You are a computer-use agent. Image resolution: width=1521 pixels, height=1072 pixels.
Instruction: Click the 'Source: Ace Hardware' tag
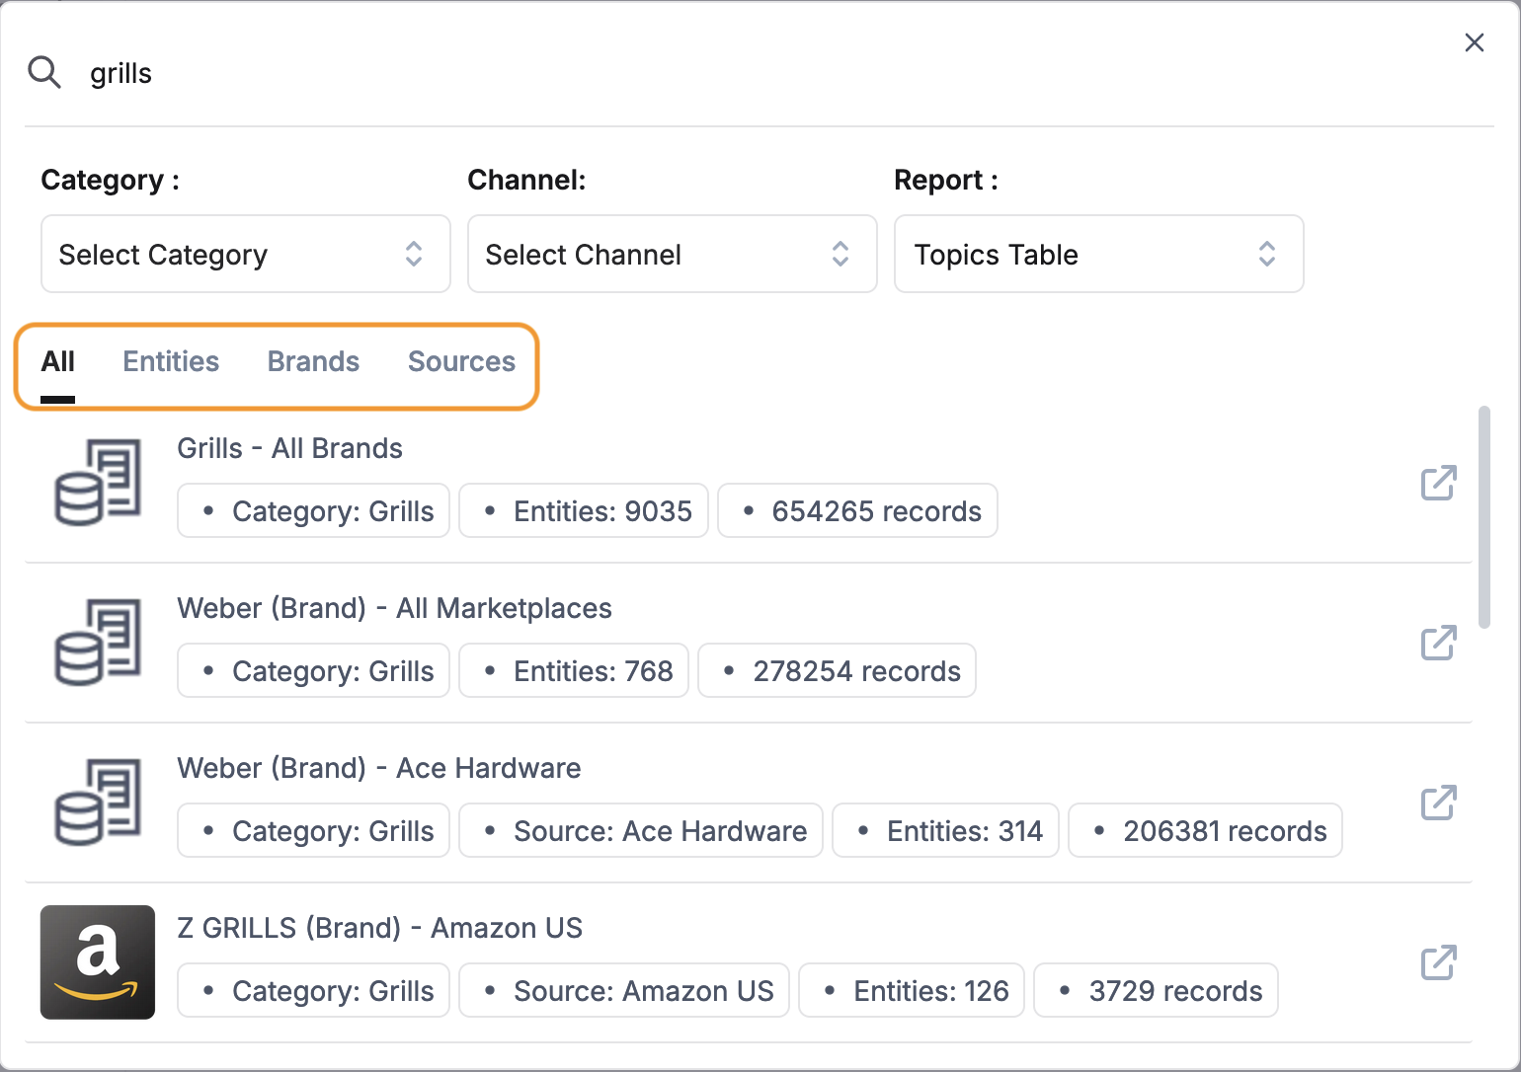(641, 830)
